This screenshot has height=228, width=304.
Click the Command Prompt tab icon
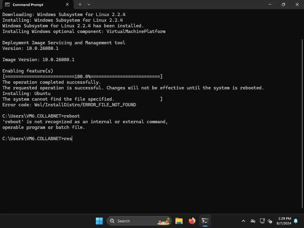[x=7, y=4]
